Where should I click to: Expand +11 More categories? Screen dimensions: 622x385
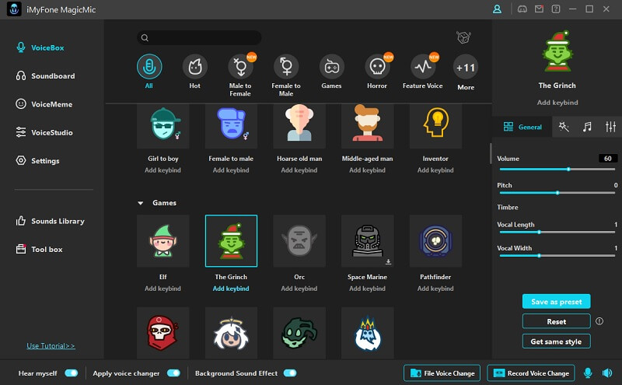(x=466, y=67)
